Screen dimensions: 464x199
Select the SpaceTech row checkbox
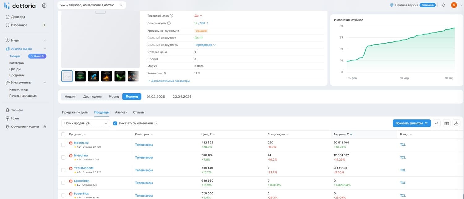[63, 183]
